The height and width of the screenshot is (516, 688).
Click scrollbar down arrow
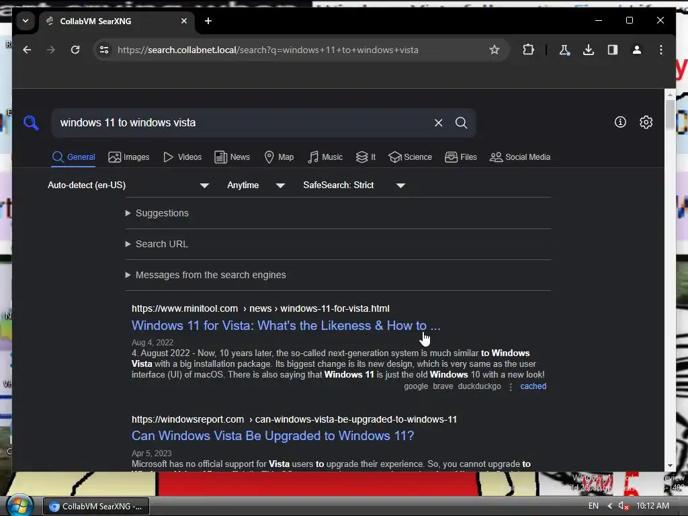(670, 466)
